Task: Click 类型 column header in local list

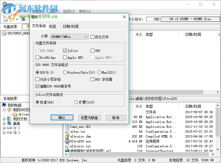Action: [161, 106]
